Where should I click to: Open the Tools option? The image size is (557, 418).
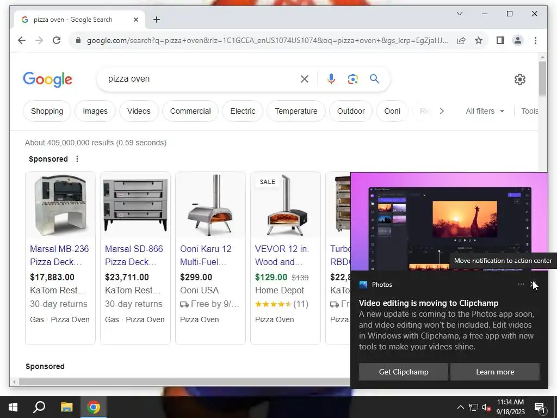click(529, 111)
